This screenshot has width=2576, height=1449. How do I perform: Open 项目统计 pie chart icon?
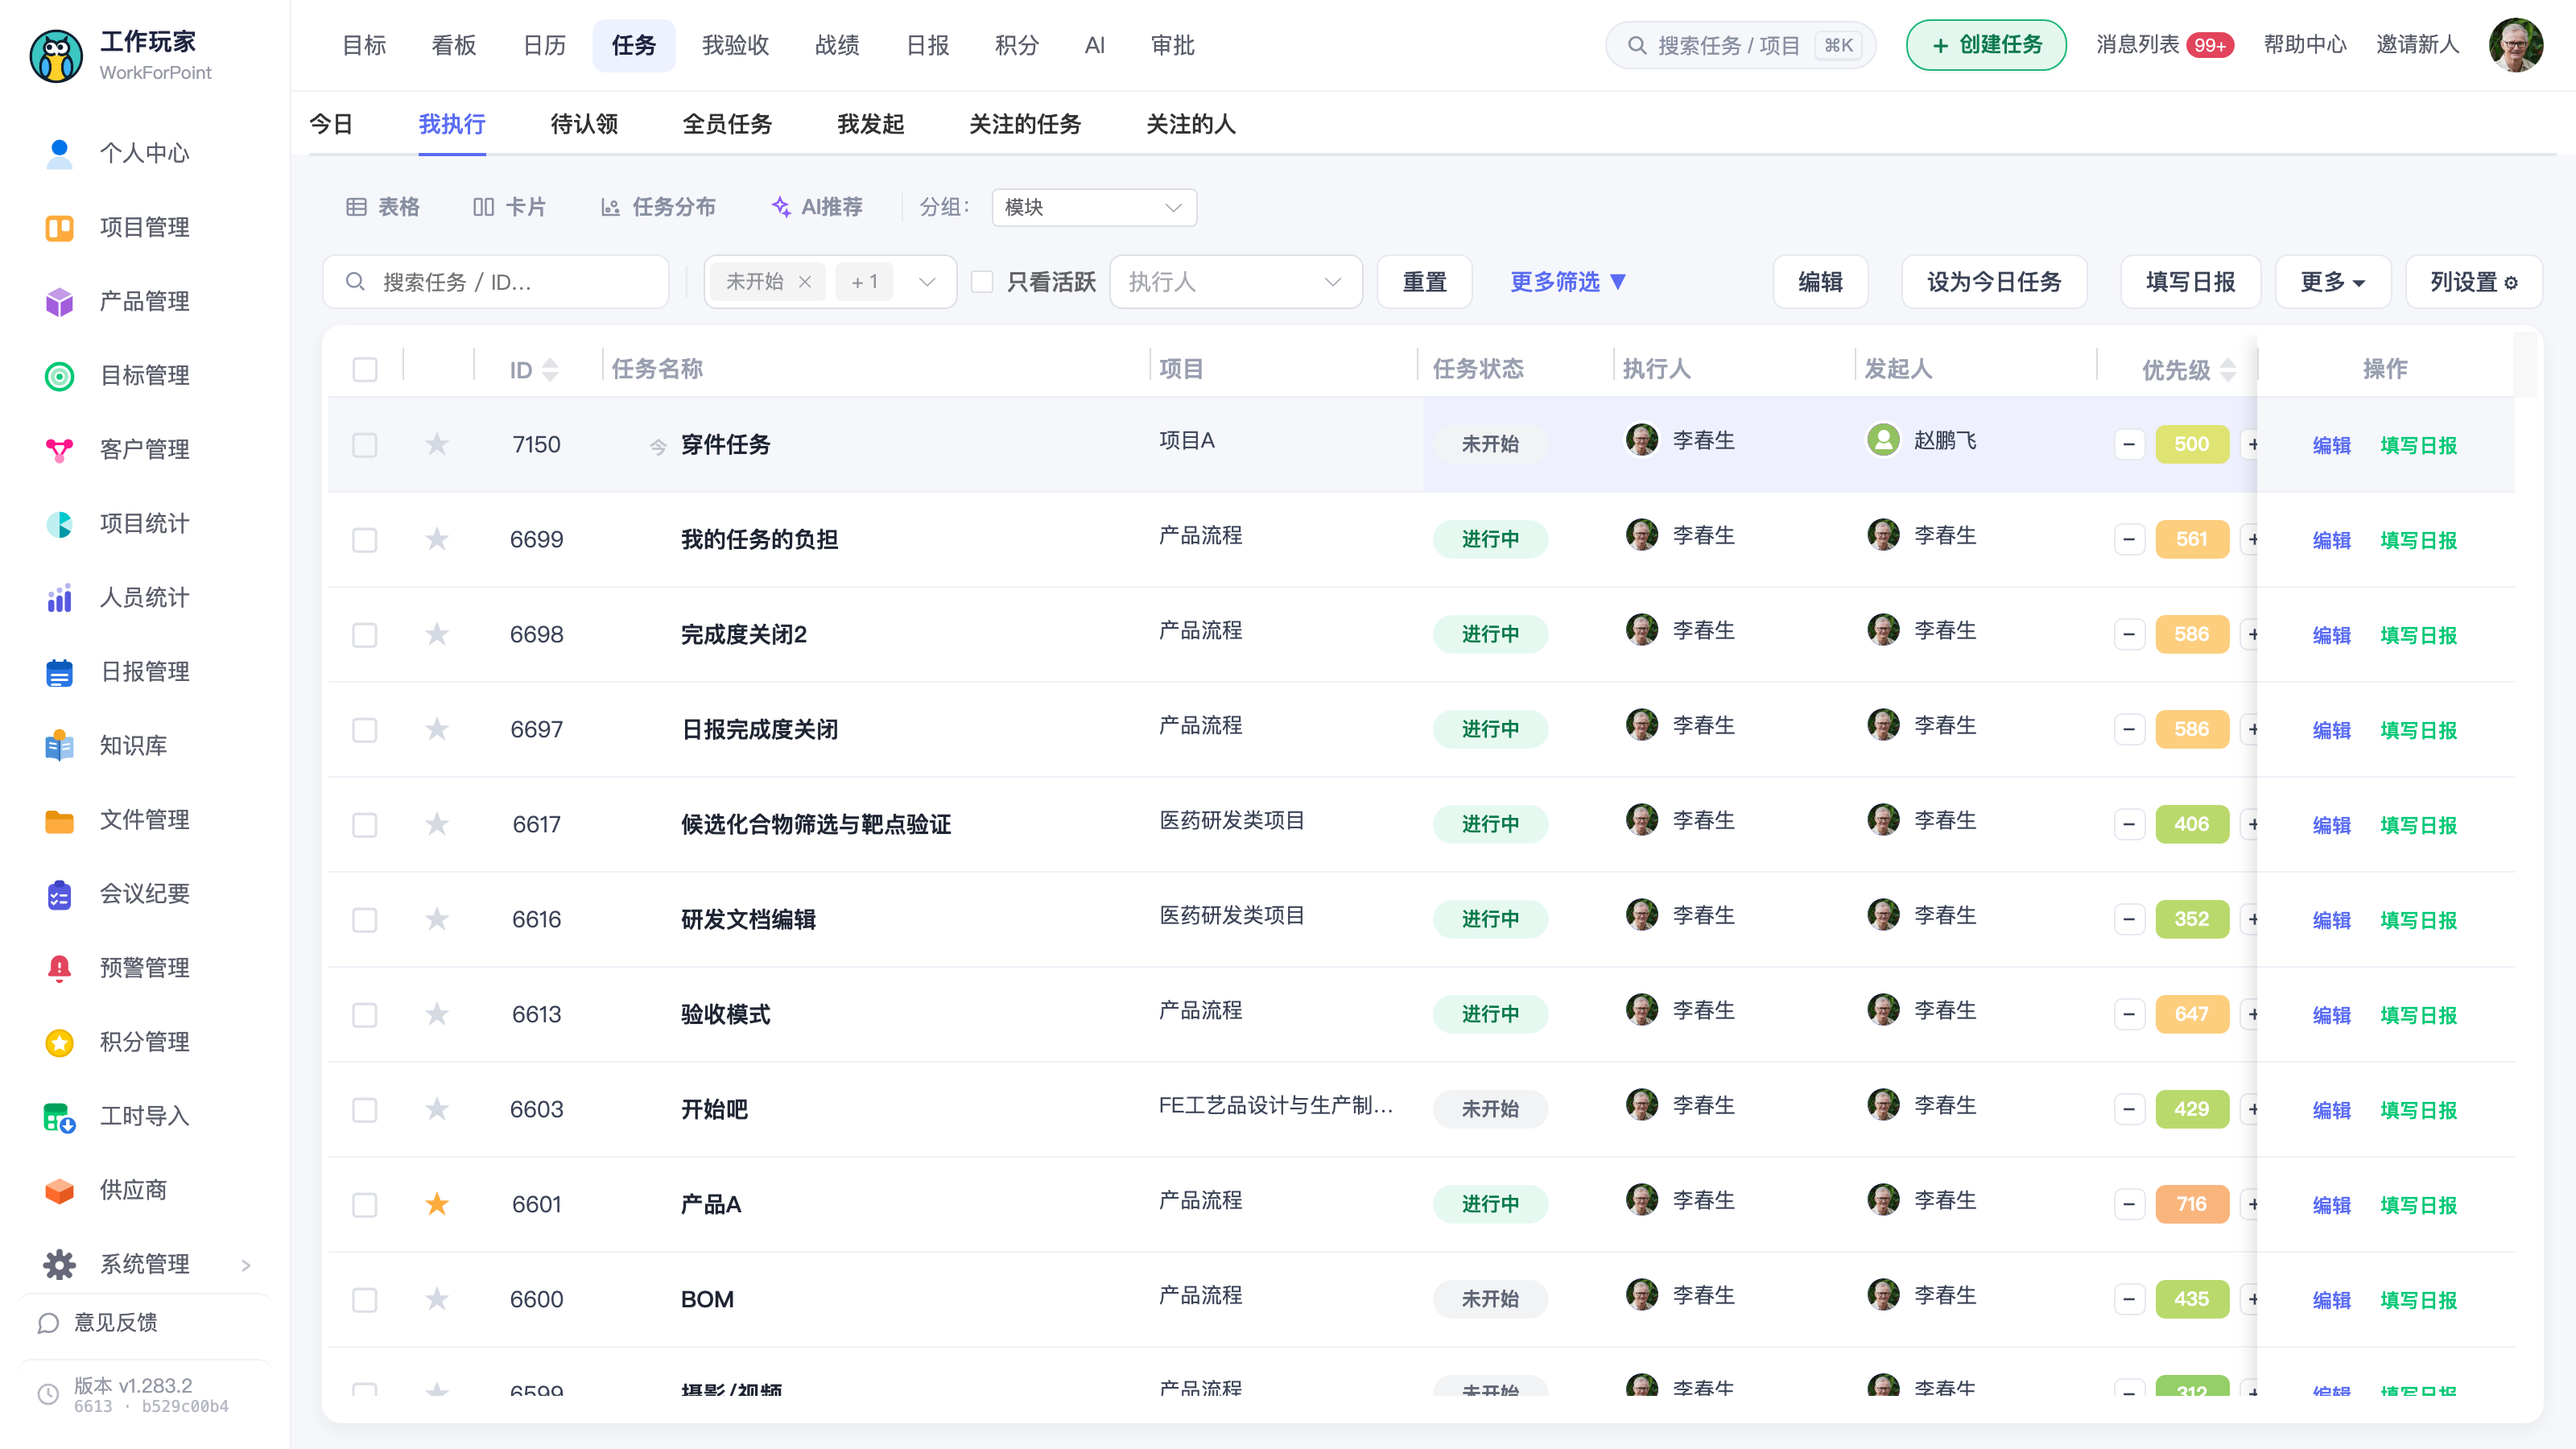pyautogui.click(x=59, y=523)
